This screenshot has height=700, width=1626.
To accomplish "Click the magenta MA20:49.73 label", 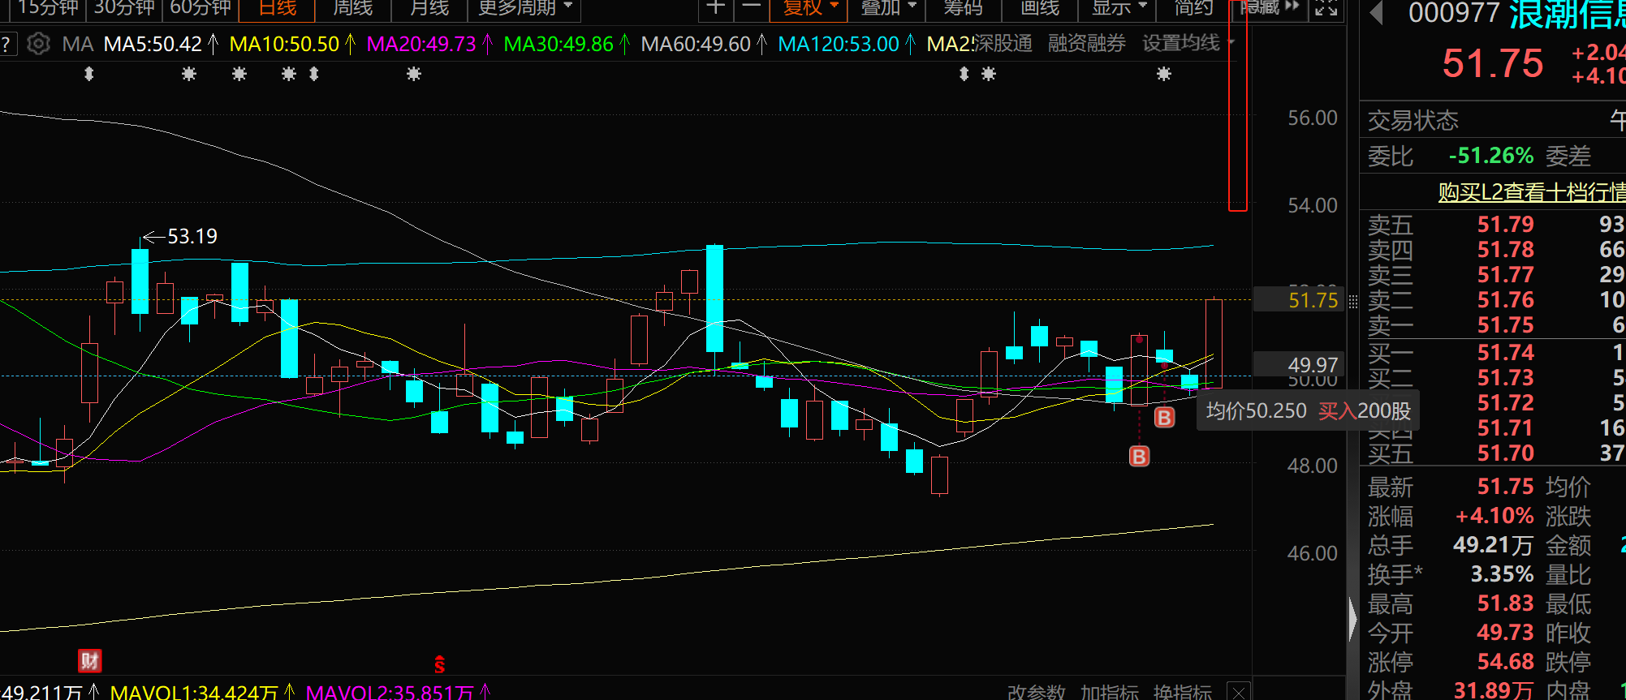I will (x=421, y=44).
